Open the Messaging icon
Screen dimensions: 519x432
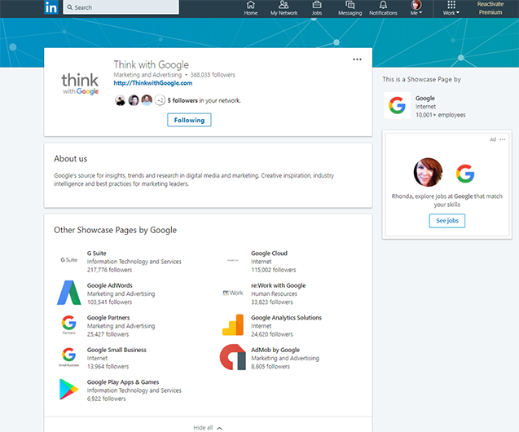click(350, 8)
